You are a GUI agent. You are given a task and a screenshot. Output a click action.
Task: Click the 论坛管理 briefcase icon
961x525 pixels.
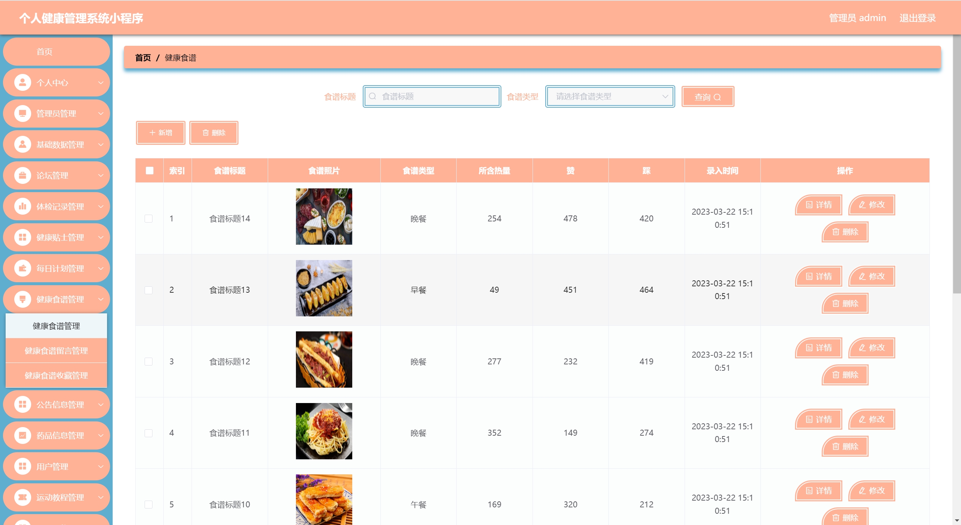click(23, 175)
